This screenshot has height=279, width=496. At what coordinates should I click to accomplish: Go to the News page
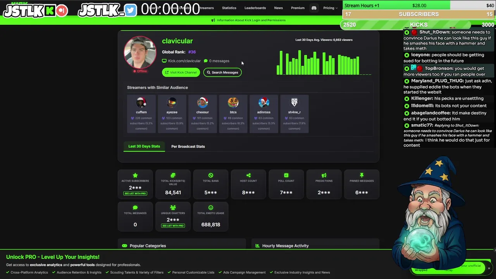click(x=278, y=8)
